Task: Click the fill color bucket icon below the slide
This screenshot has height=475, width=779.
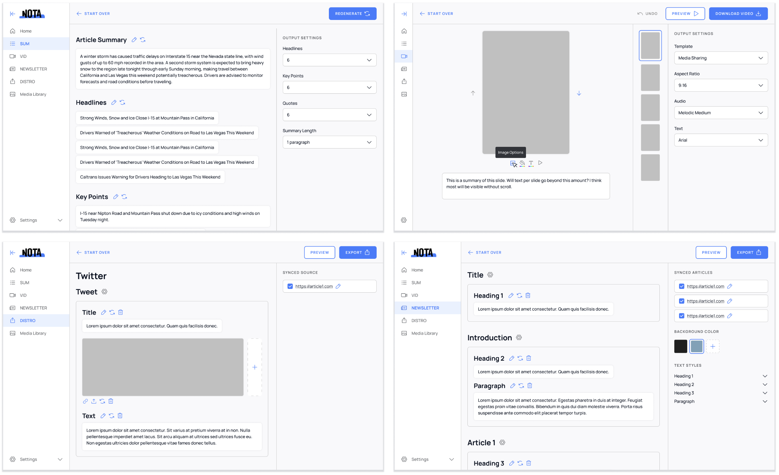Action: coord(522,163)
